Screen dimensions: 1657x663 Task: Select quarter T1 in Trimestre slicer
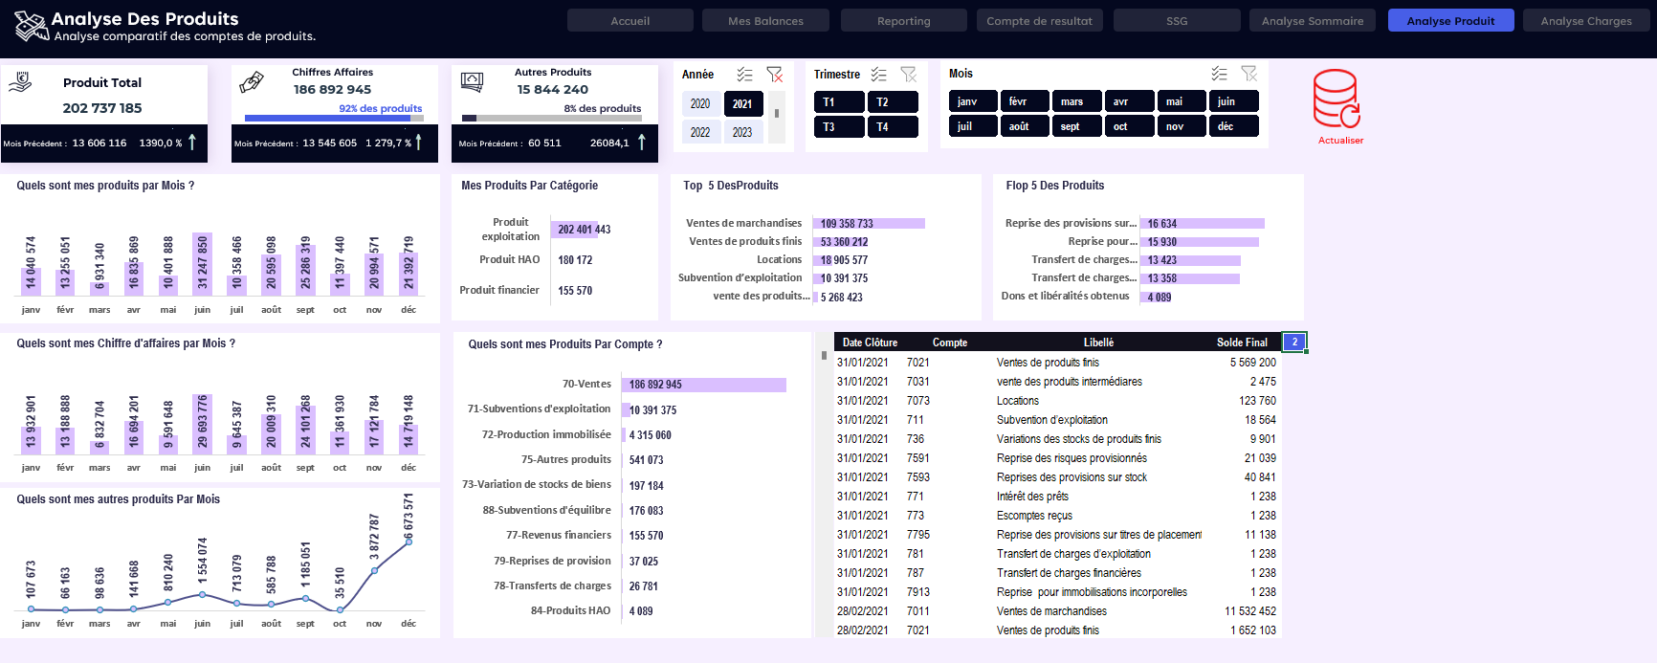tap(839, 102)
